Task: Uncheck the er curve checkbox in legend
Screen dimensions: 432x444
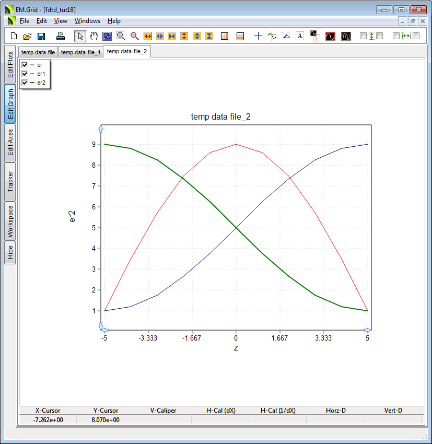Action: (25, 65)
